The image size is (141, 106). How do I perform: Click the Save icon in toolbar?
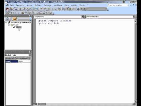[x=16, y=9]
